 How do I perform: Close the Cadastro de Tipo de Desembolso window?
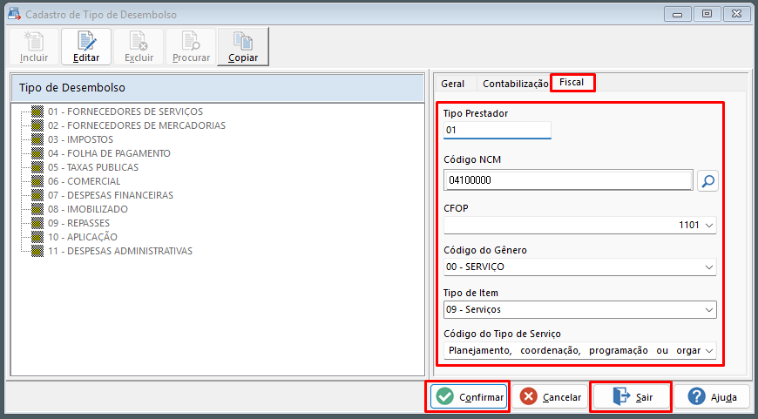pos(737,14)
